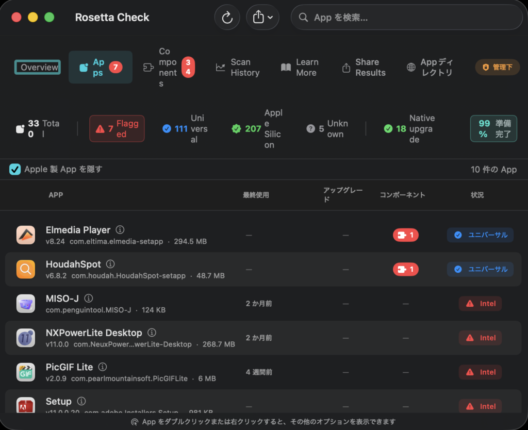Viewport: 528px width, 430px height.
Task: Filter by 330 Total apps
Action: pos(38,128)
